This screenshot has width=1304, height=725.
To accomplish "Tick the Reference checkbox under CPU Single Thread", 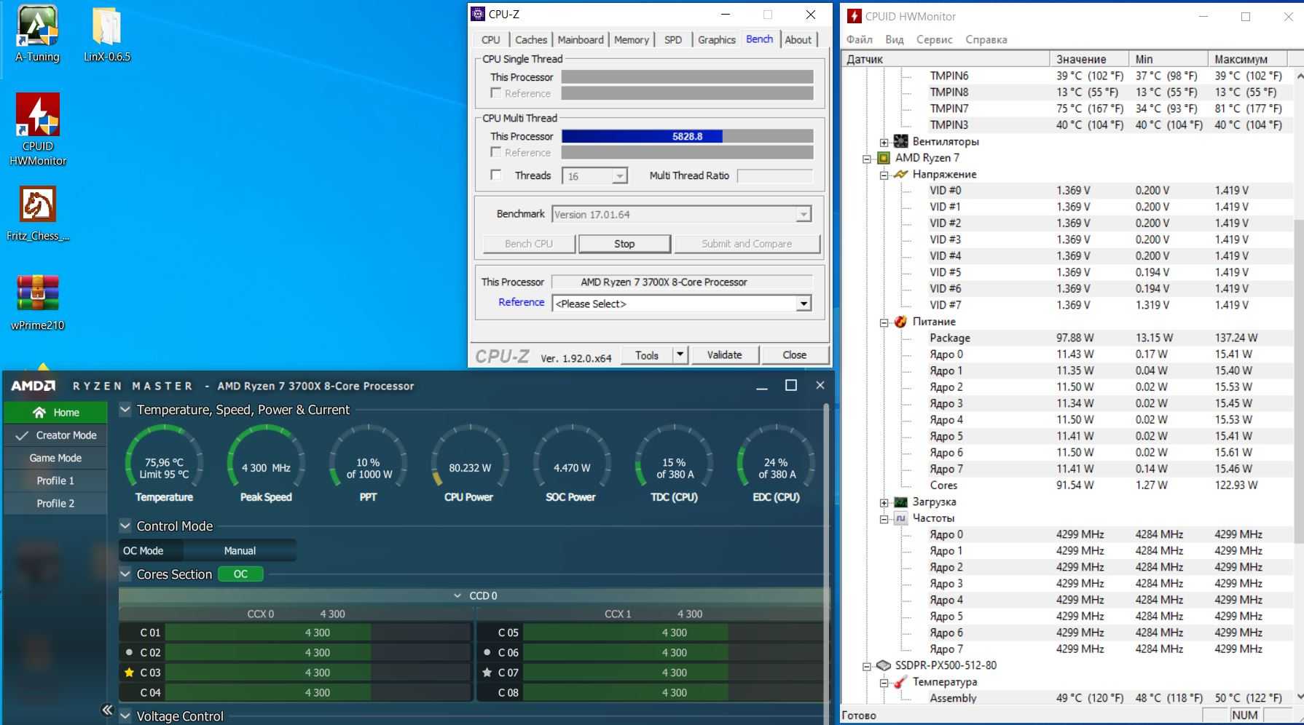I will (x=496, y=93).
